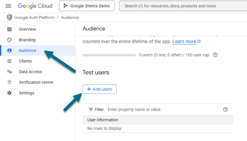Screen dimensions: 247x141
Task: Click the Branding palette icon
Action: 9,40
